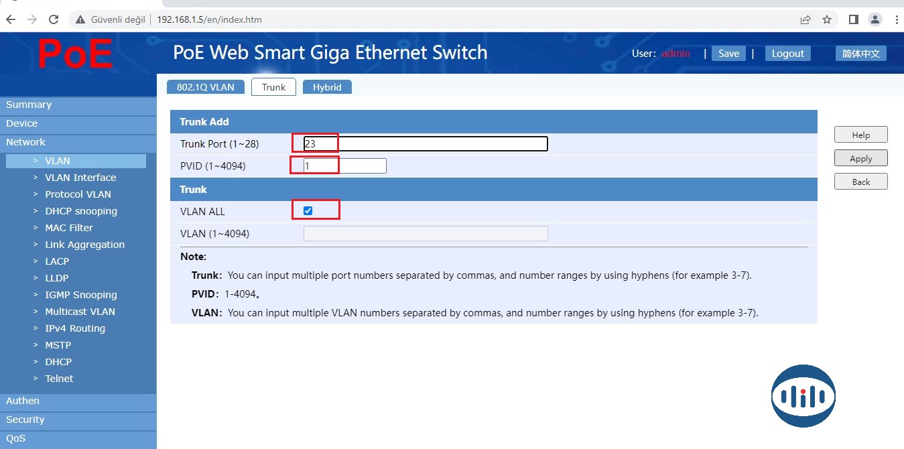Expand the Security sidebar section
The height and width of the screenshot is (449, 904).
click(25, 420)
